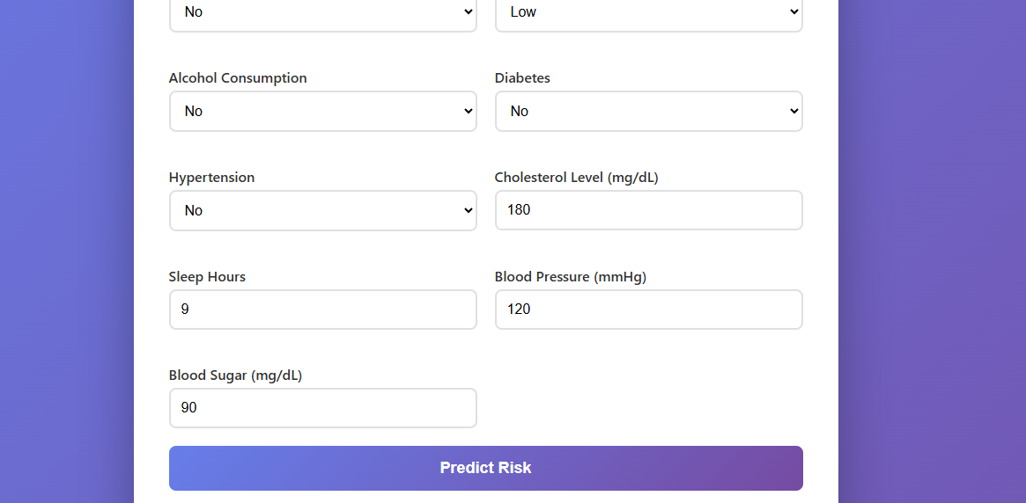The image size is (1026, 503).
Task: Click the Sleep Hours label
Action: point(207,277)
